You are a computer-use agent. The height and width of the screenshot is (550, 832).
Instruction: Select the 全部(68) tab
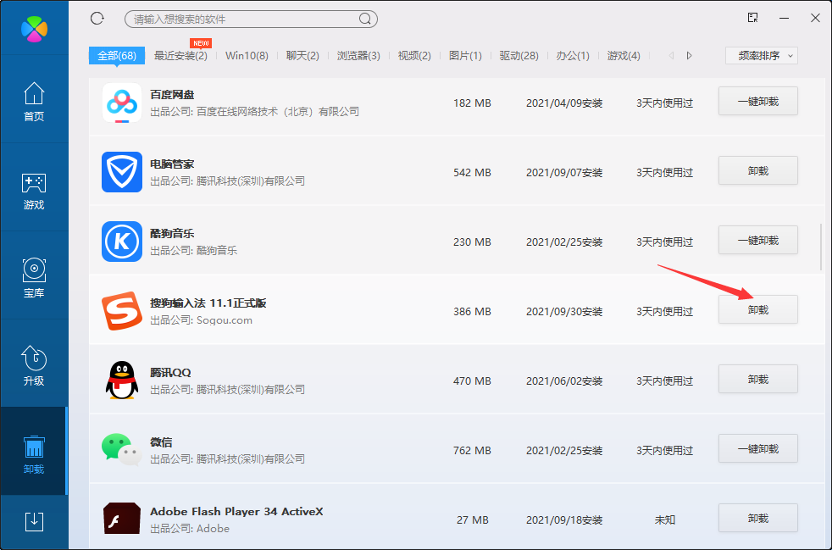pos(117,56)
